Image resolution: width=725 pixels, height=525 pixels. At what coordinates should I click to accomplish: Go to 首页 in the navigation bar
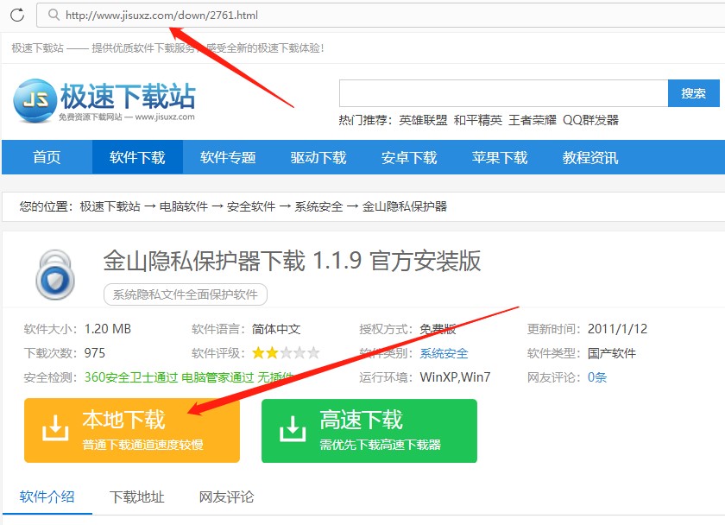(x=47, y=157)
